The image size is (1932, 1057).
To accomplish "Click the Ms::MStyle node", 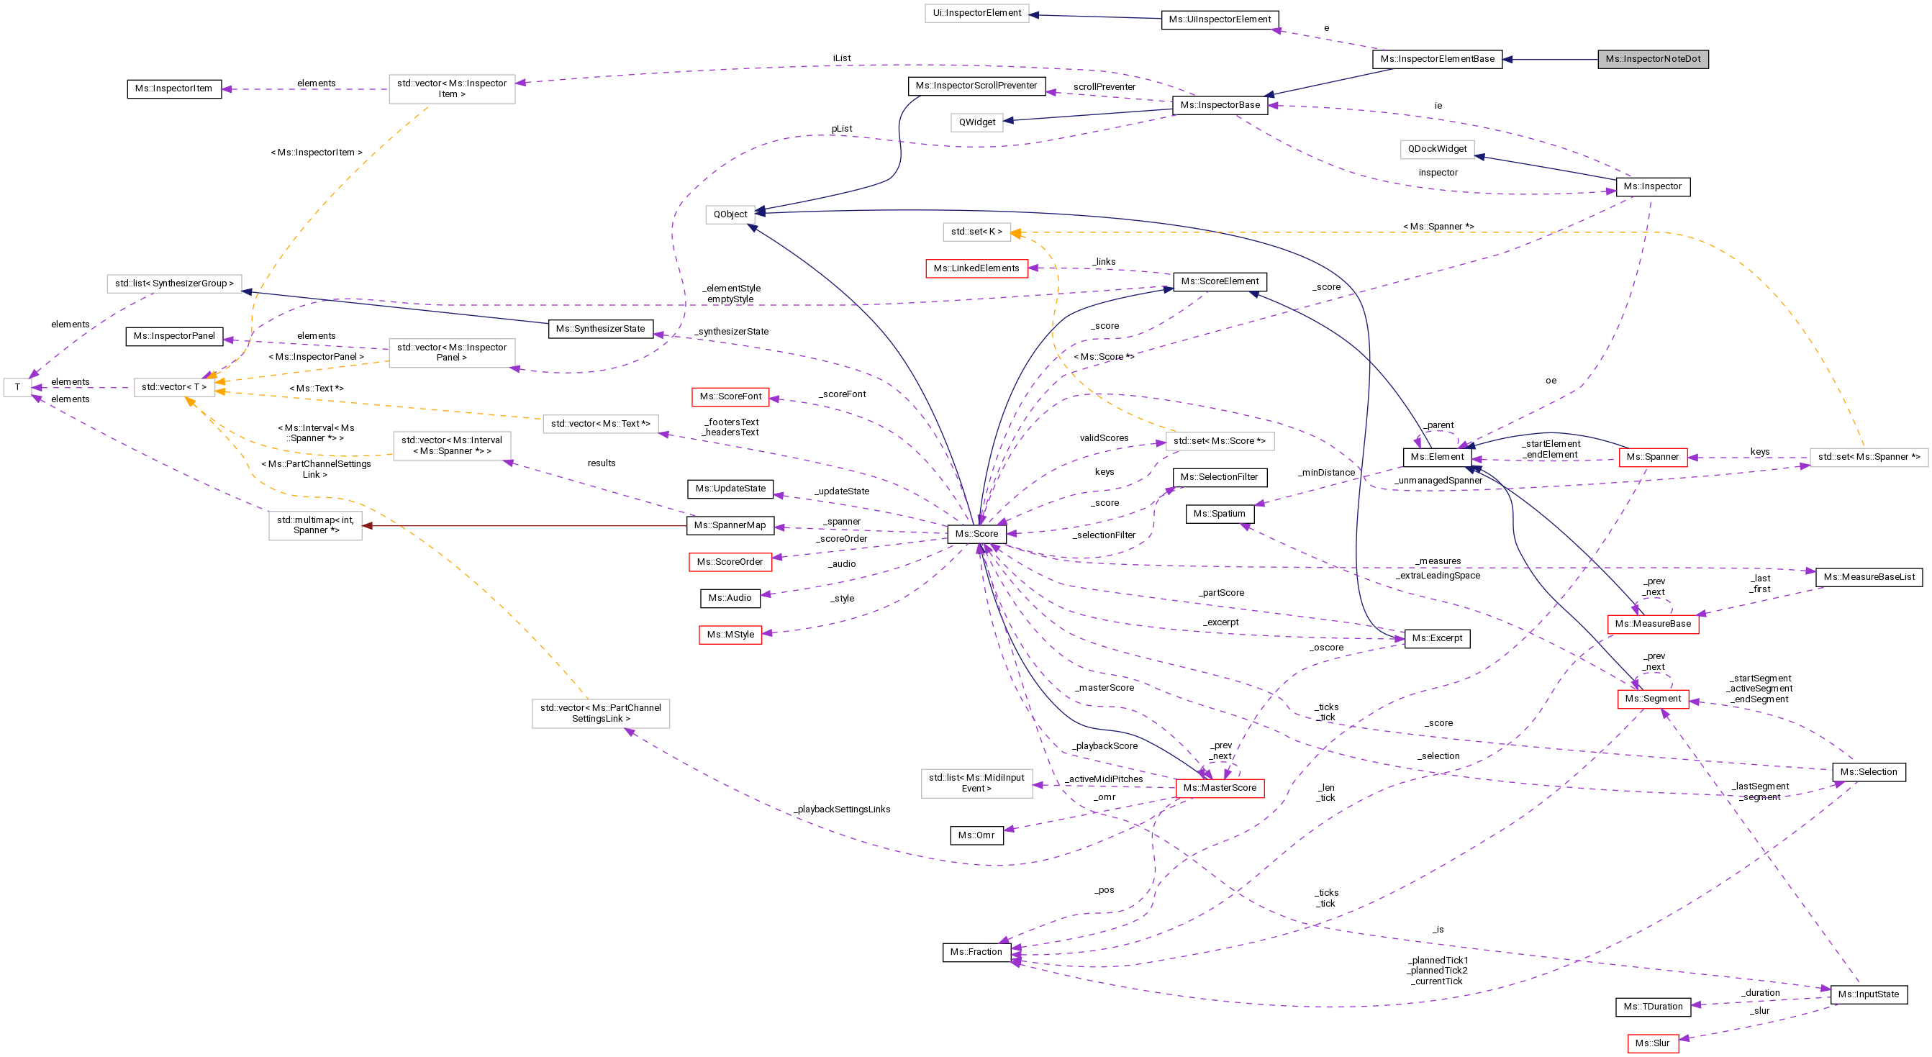I will point(730,635).
